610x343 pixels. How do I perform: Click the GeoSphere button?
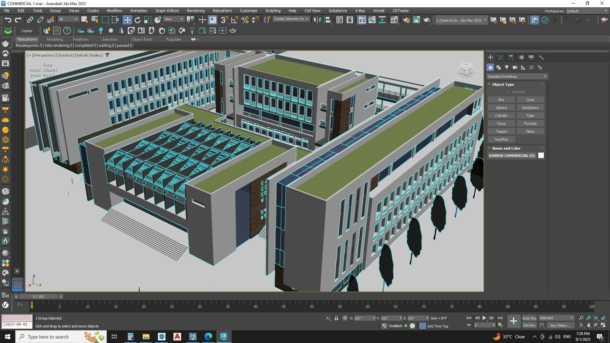pos(530,108)
